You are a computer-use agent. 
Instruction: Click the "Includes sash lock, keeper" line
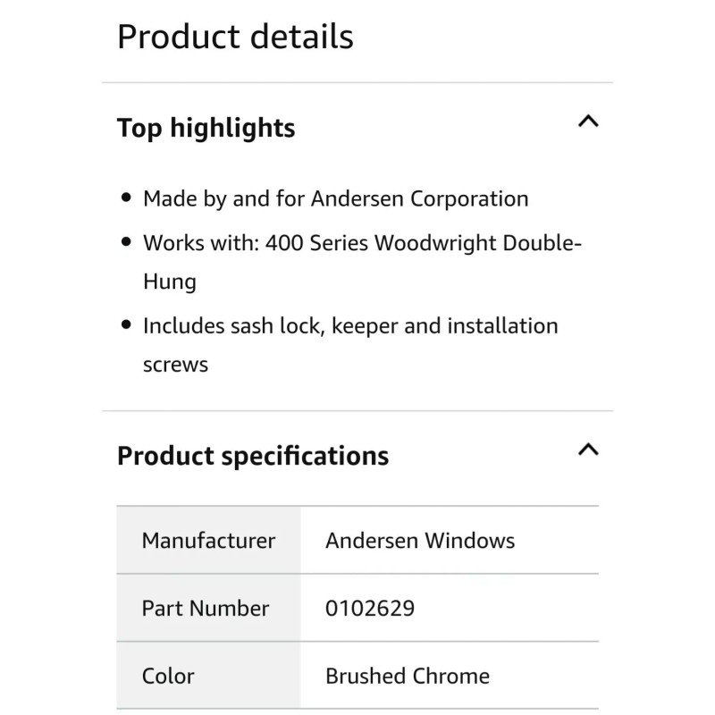[350, 325]
